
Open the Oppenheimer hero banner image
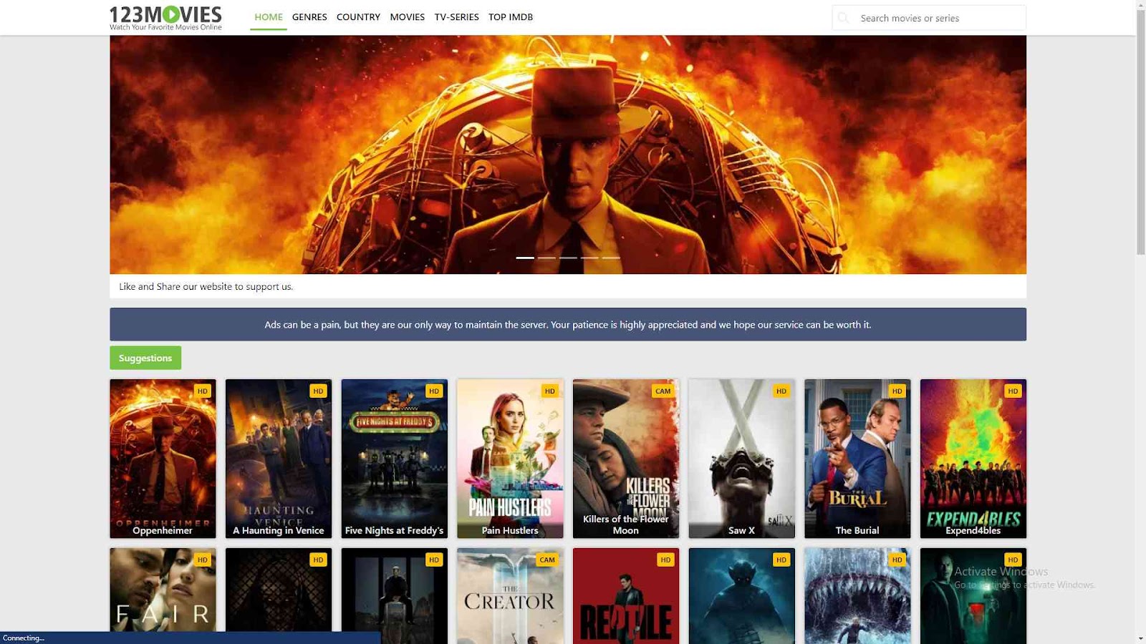[x=568, y=155]
